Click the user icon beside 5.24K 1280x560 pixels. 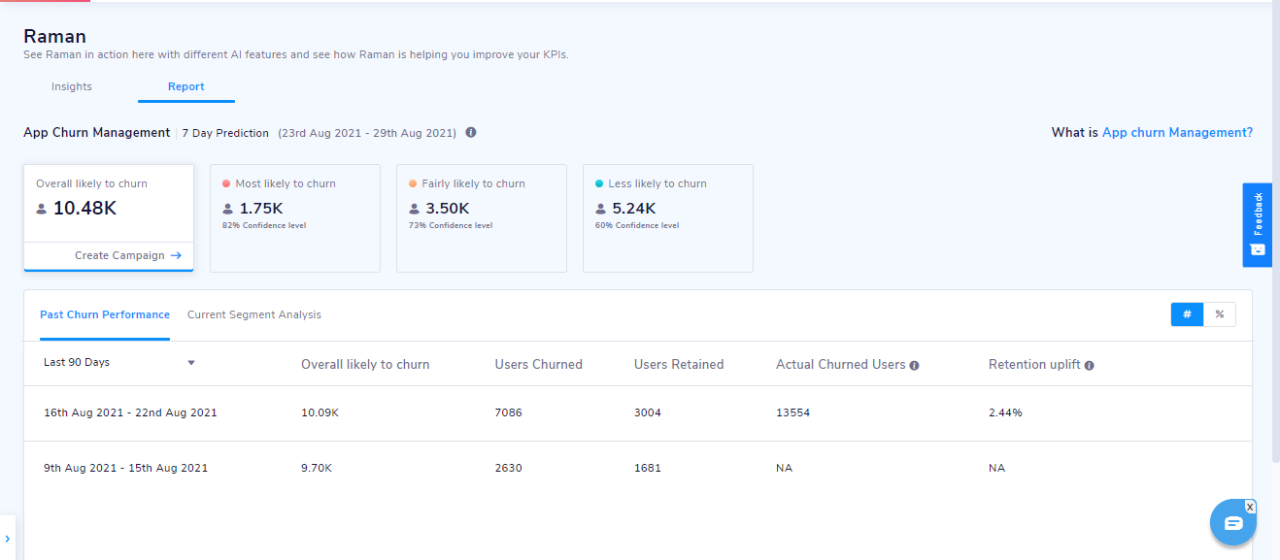600,209
